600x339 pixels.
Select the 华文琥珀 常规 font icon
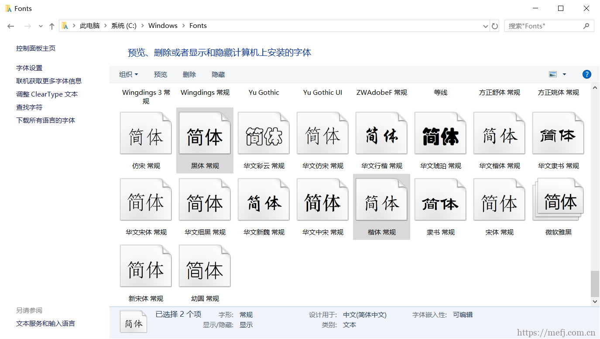pyautogui.click(x=440, y=133)
